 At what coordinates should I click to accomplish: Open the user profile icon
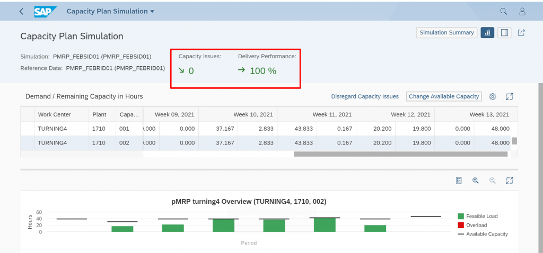[522, 12]
